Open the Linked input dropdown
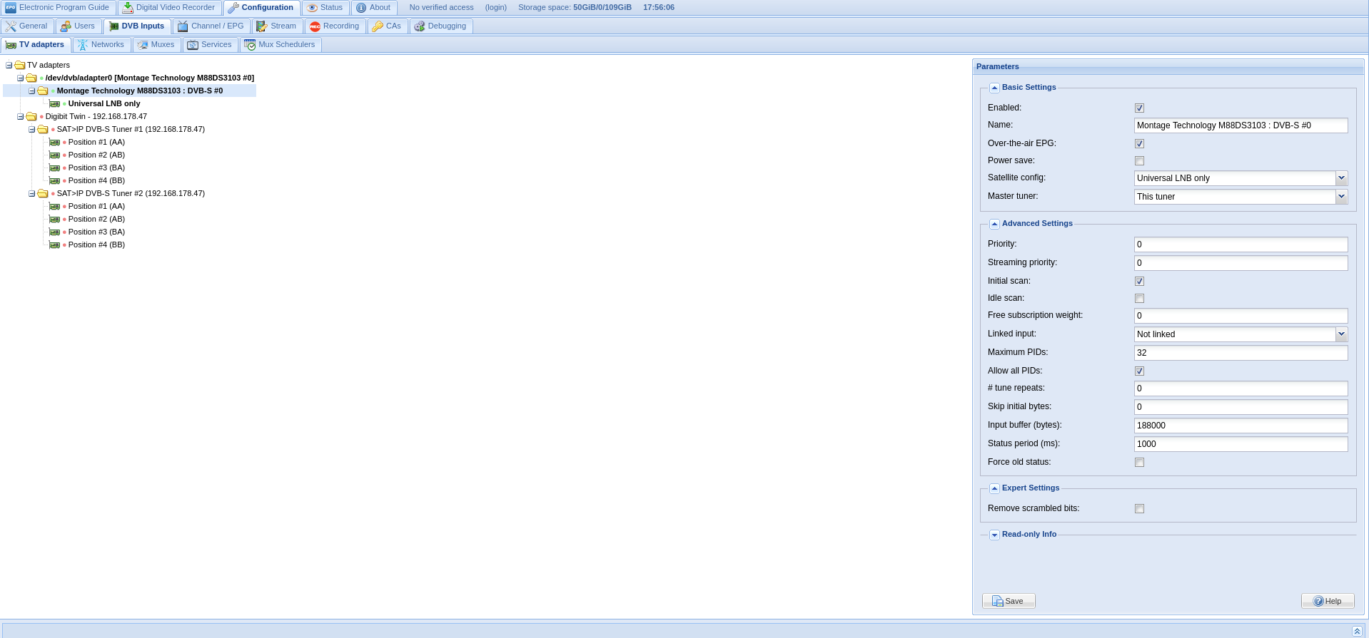Viewport: 1369px width, 638px height. point(1341,334)
